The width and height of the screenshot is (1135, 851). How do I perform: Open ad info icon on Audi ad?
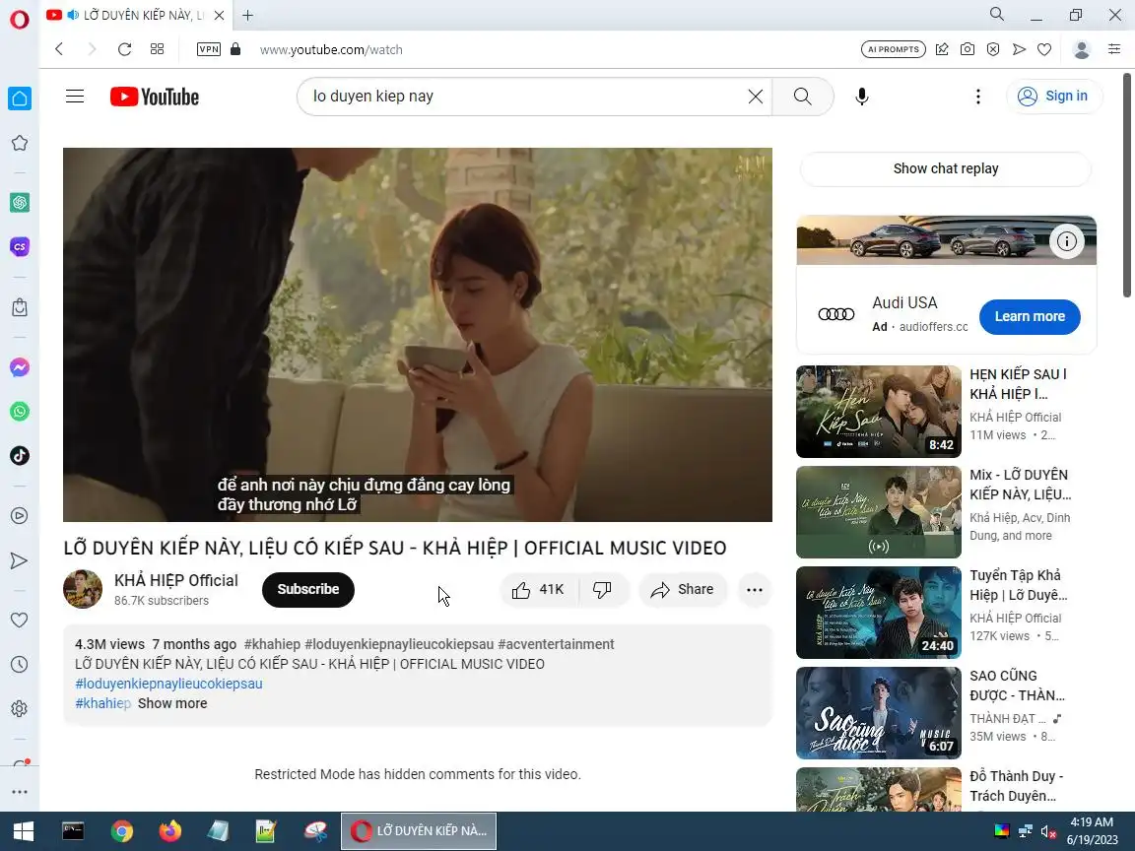click(x=1066, y=241)
